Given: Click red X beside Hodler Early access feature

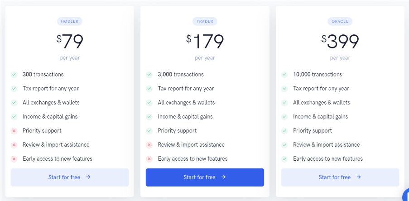Looking at the screenshot, I should click(x=14, y=159).
